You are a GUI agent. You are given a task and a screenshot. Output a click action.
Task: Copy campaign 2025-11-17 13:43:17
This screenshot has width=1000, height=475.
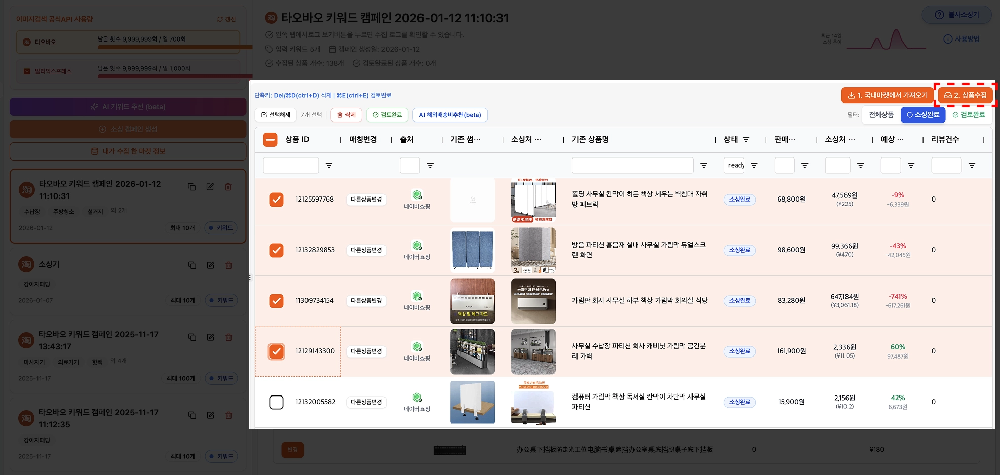click(192, 337)
